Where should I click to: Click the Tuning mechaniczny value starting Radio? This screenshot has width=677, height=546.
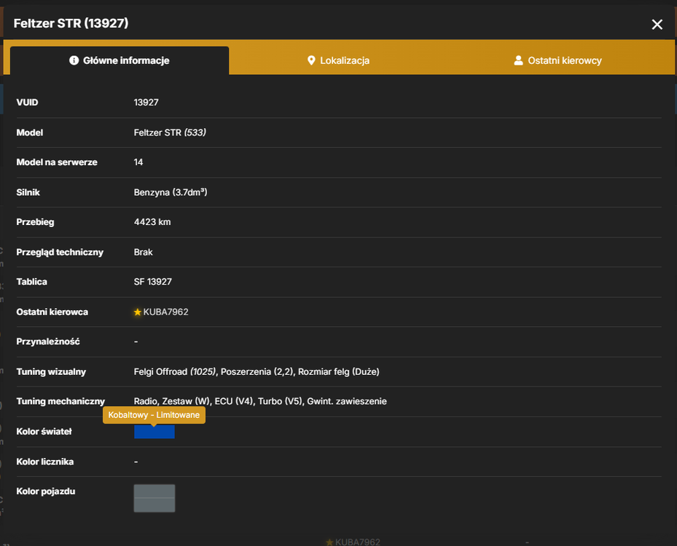260,401
